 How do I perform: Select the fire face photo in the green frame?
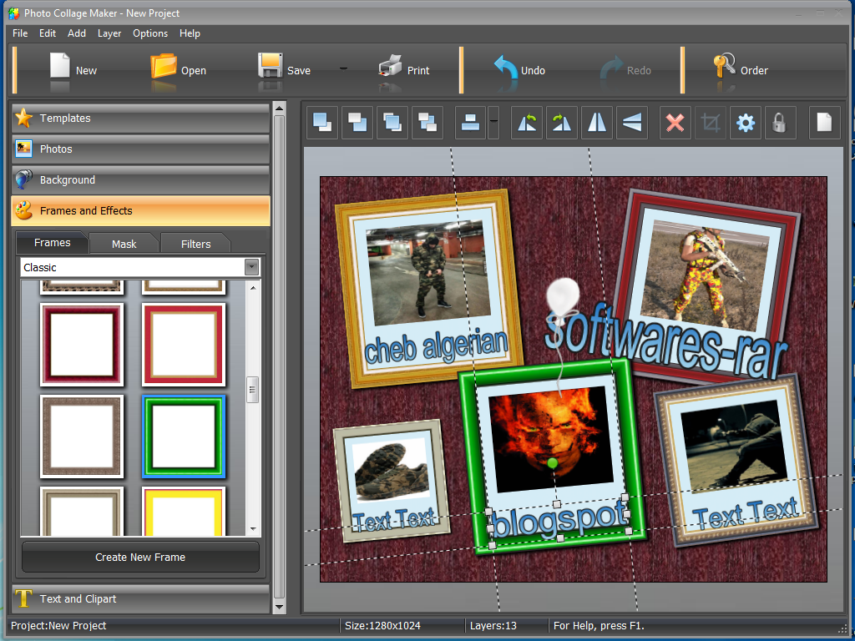[549, 439]
